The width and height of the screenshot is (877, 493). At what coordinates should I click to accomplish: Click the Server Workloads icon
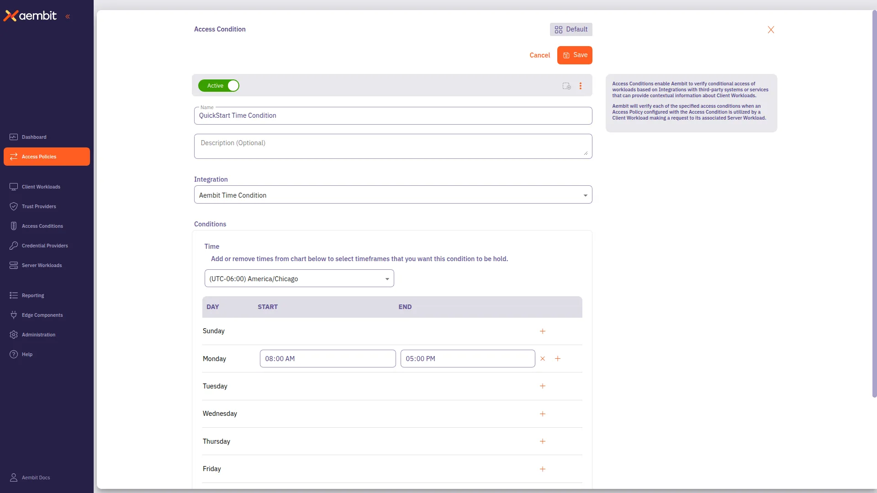(14, 265)
